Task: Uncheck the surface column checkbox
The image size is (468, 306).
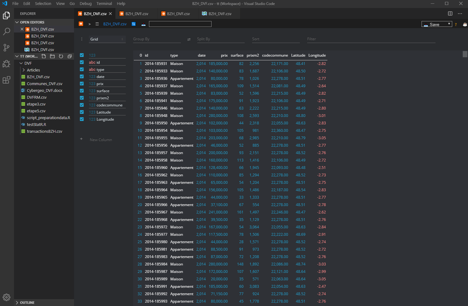Action: point(82,90)
